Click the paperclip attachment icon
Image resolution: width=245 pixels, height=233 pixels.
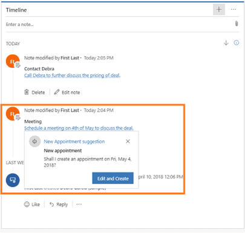[237, 24]
